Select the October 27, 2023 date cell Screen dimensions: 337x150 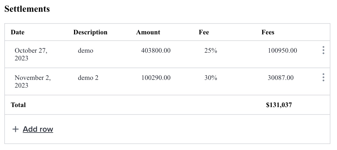(x=31, y=54)
